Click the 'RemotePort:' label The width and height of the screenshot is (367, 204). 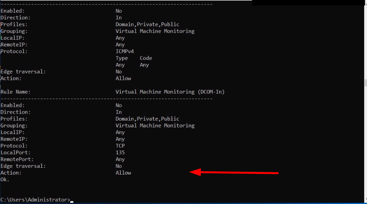pos(17,160)
